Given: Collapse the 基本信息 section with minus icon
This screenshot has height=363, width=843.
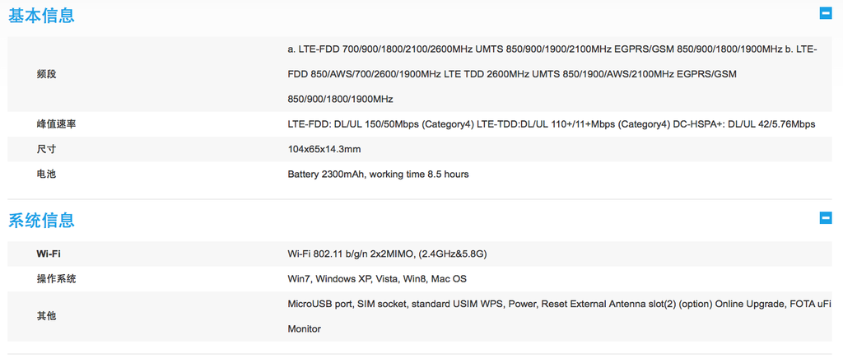Looking at the screenshot, I should [825, 14].
